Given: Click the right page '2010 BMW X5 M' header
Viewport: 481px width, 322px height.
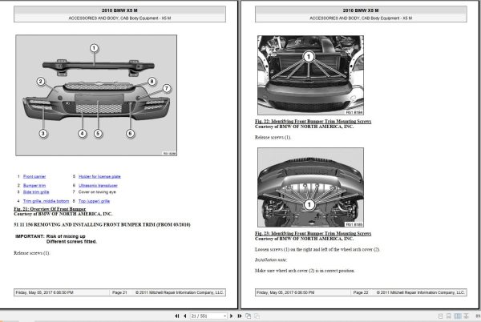Looking at the screenshot, I should coord(361,10).
